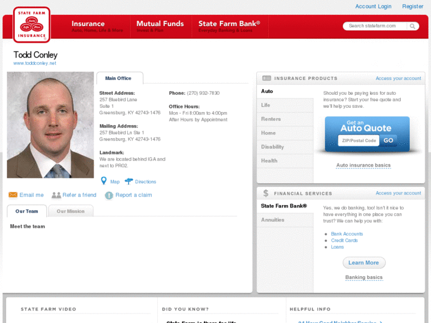This screenshot has height=323, width=431.
Task: Open the Loans link
Action: tap(337, 247)
